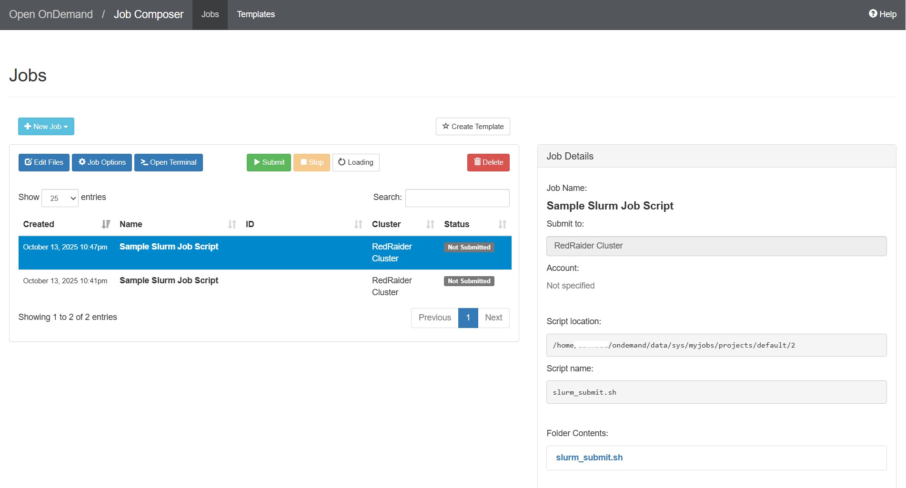The width and height of the screenshot is (906, 488).
Task: Sort table by Status column
Action: click(456, 224)
